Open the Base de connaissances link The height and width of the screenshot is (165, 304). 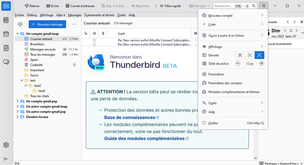pos(129,117)
